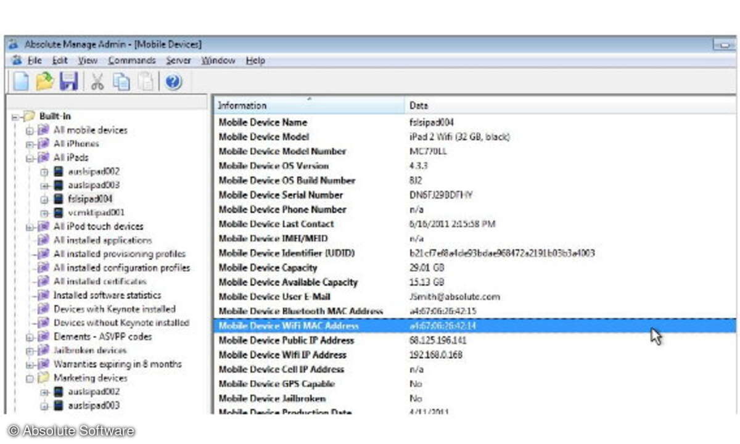Select the Mobile Device Capacity row label
The width and height of the screenshot is (740, 444).
coord(268,268)
